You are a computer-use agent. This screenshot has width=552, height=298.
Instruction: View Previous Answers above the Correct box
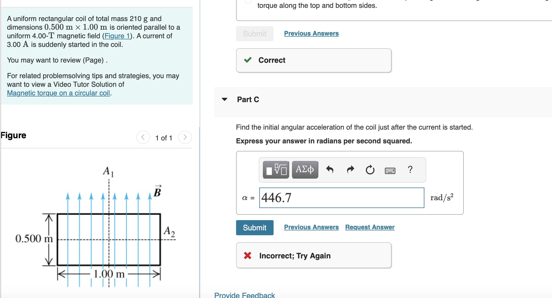311,33
